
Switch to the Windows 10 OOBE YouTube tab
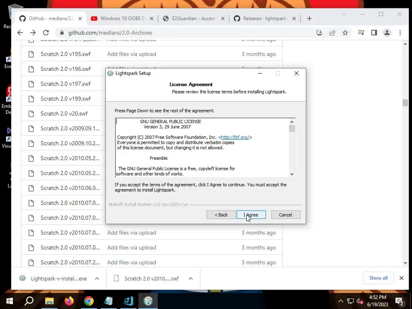pyautogui.click(x=123, y=19)
